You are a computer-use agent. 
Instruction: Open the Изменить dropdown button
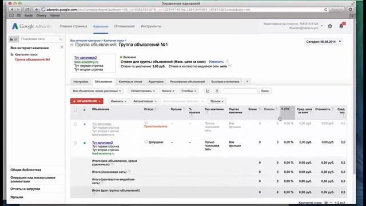[x=118, y=101]
